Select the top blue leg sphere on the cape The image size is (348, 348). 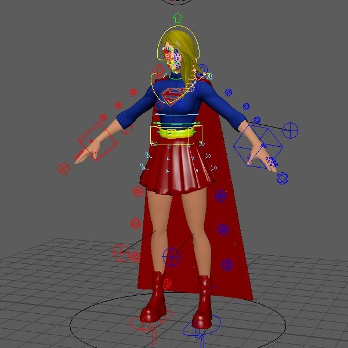coord(220,196)
